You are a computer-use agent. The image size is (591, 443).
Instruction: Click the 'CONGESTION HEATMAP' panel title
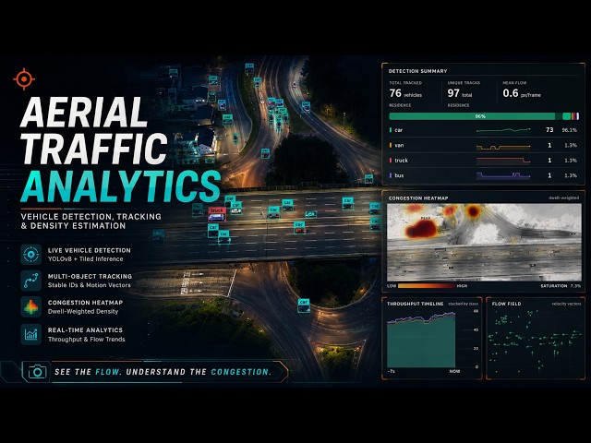[418, 198]
